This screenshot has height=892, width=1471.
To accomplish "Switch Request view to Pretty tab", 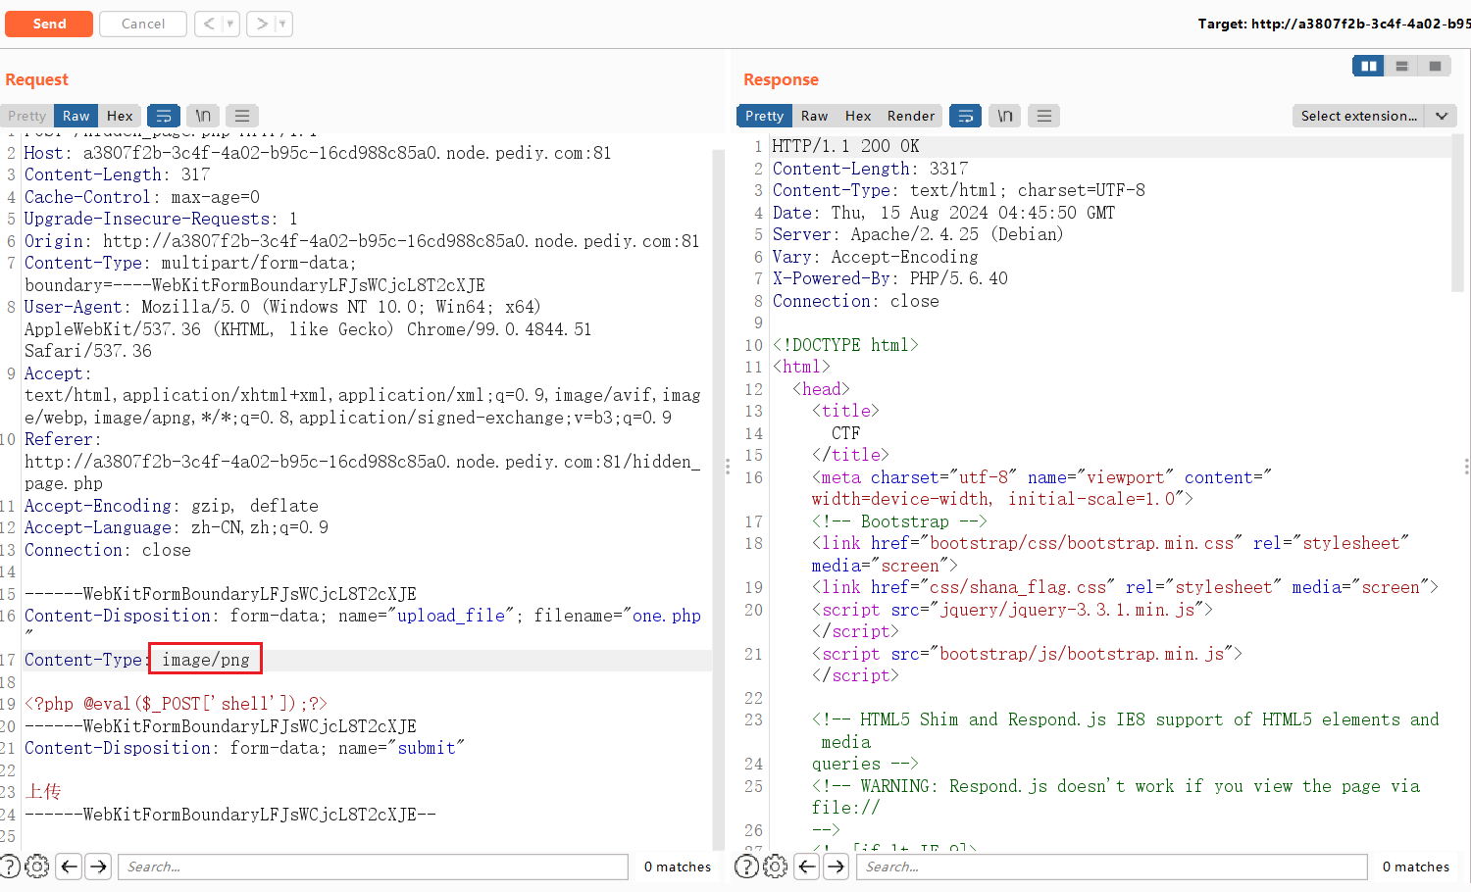I will coord(27,116).
